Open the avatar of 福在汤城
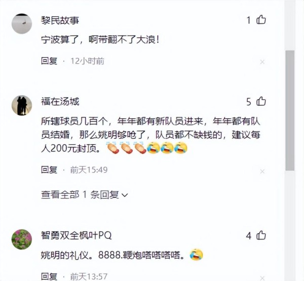Image resolution: width=304 pixels, height=281 pixels. click(22, 105)
